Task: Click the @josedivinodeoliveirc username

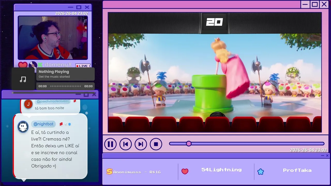Action: point(53,101)
